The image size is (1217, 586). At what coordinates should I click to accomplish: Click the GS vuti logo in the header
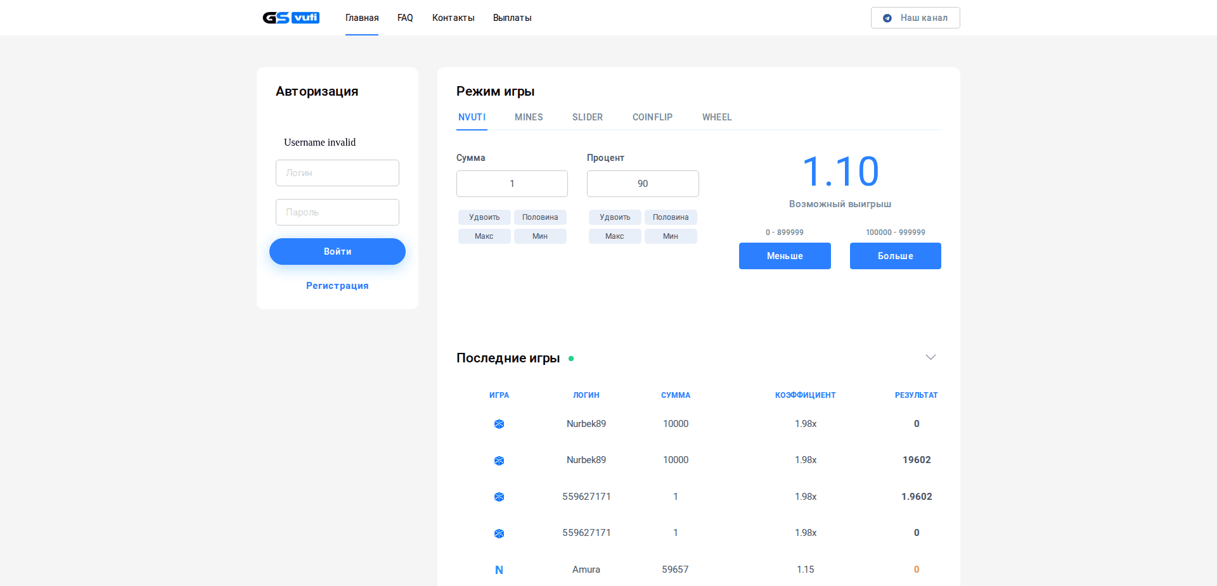click(290, 18)
